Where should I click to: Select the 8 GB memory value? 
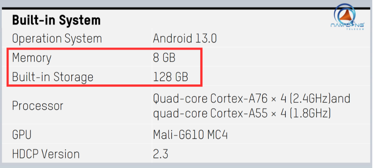[164, 57]
